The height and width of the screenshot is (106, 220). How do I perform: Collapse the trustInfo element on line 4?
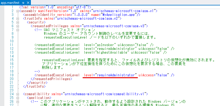coord(18,19)
